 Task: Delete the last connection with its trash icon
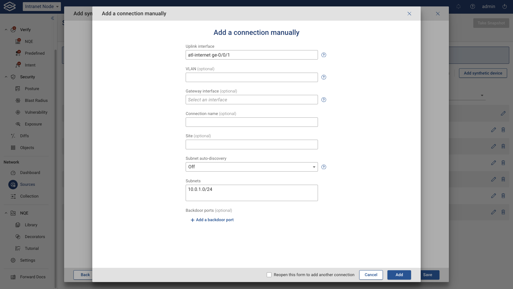(503, 212)
